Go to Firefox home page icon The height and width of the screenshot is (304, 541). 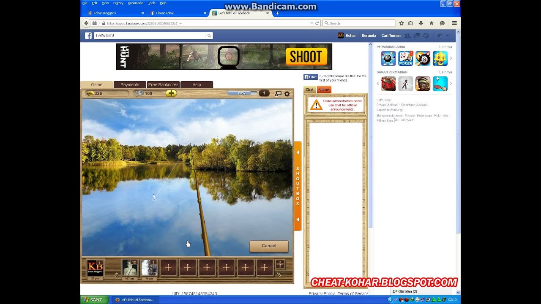coord(432,23)
